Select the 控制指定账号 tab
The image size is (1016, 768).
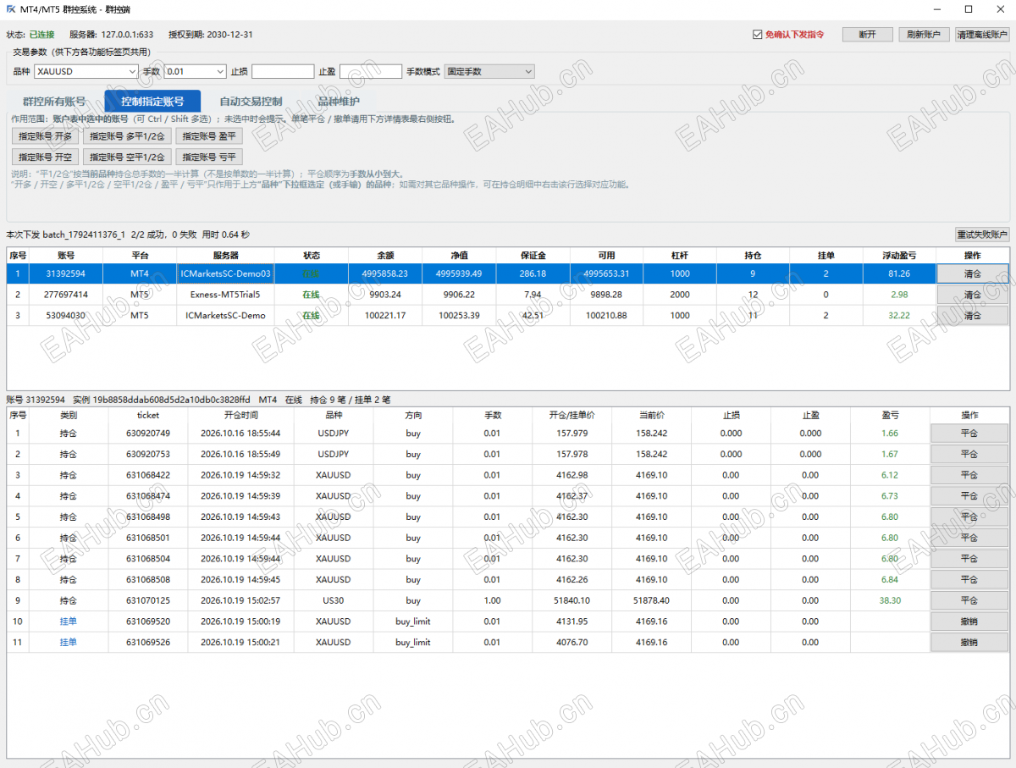(152, 102)
